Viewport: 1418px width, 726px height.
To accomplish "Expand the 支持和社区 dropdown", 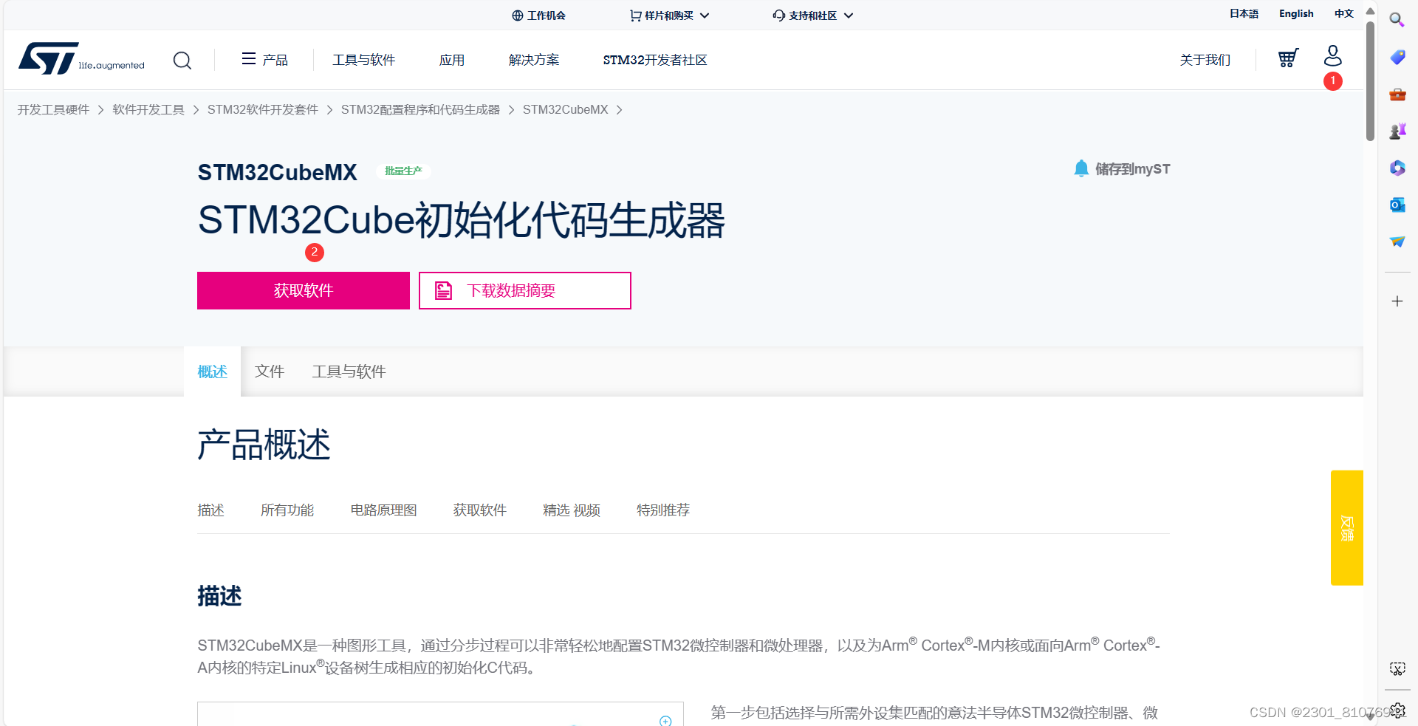I will [x=813, y=16].
